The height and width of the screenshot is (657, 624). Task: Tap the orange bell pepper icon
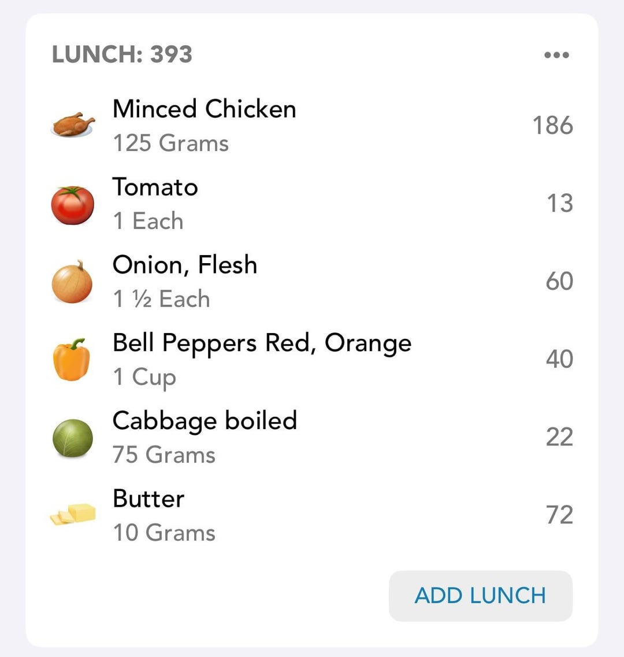pos(72,360)
